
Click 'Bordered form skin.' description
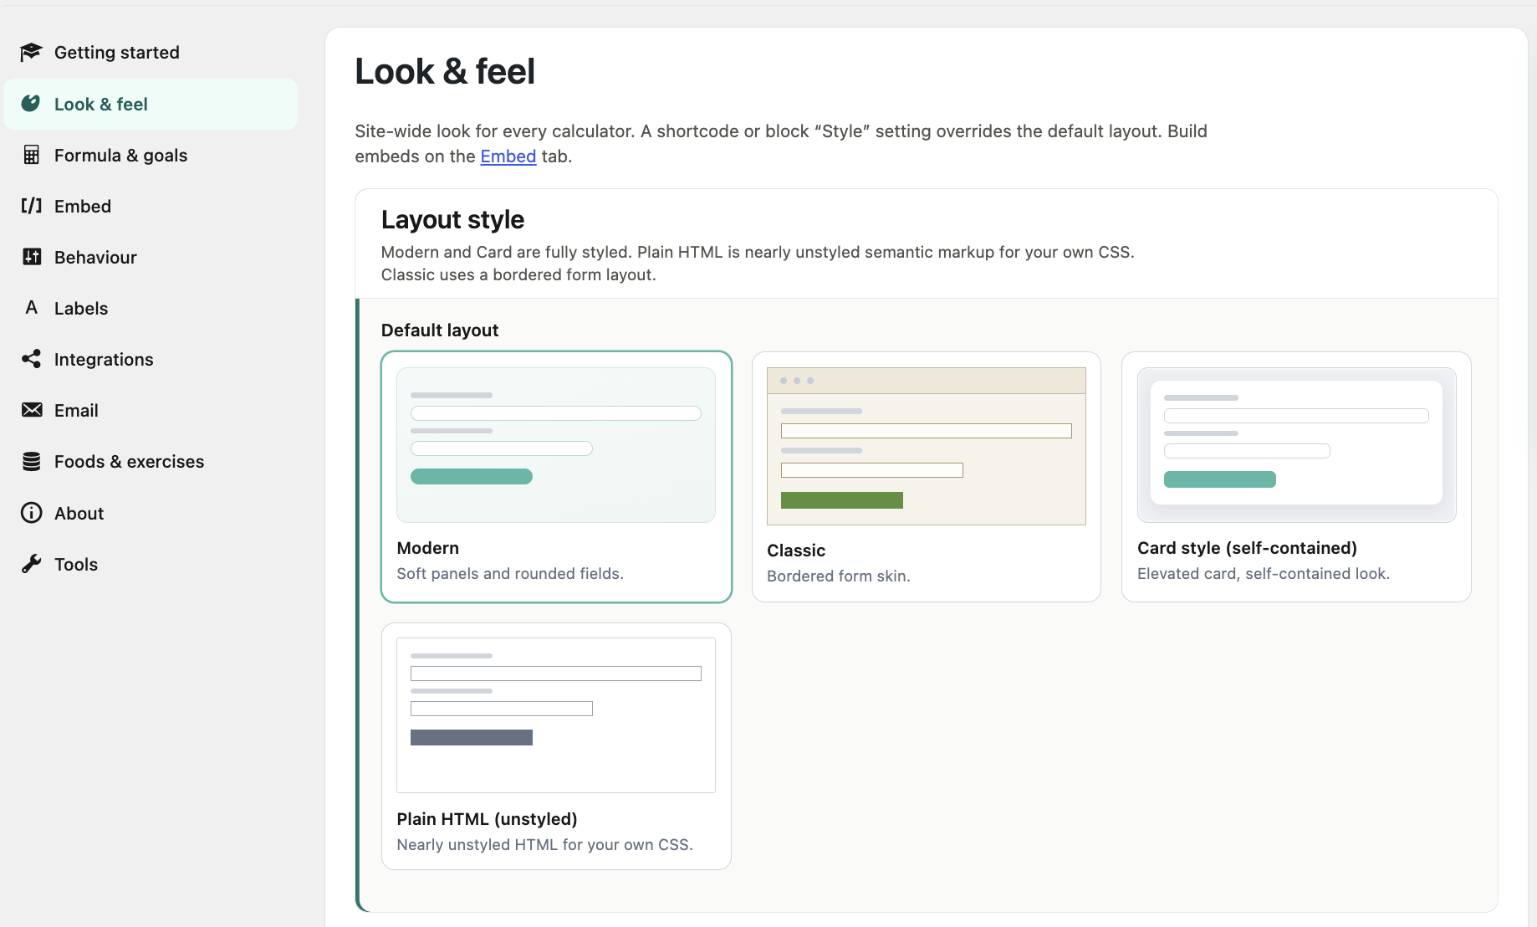[x=839, y=576]
